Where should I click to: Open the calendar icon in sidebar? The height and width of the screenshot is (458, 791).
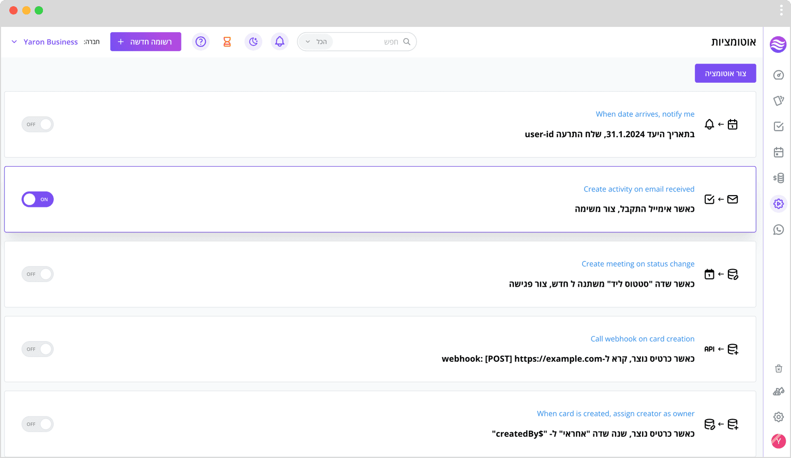click(x=778, y=152)
